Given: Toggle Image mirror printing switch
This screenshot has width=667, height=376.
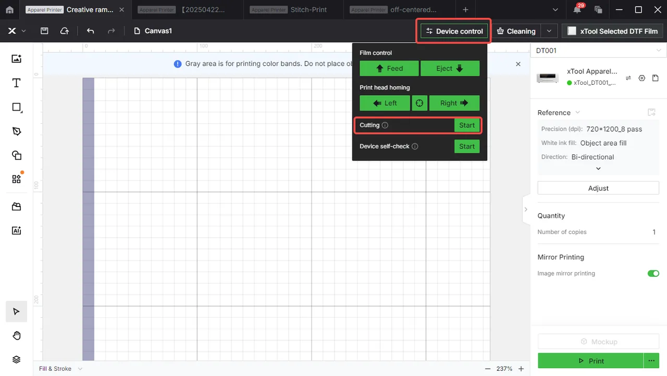Looking at the screenshot, I should 653,274.
